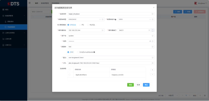Click the check icon in the URL field
Screen dimensions: 209x101
tap(153, 63)
